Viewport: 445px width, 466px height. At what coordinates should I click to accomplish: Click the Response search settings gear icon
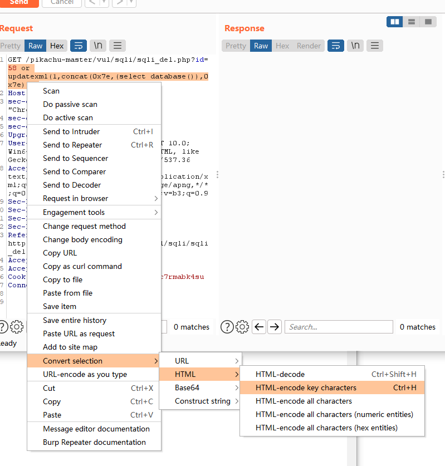(242, 327)
